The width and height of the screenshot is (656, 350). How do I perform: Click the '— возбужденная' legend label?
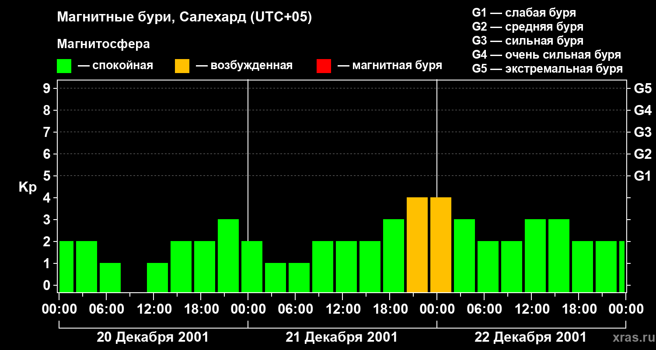point(244,66)
